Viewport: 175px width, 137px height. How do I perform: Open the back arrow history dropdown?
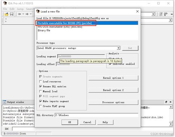click(x=23, y=14)
